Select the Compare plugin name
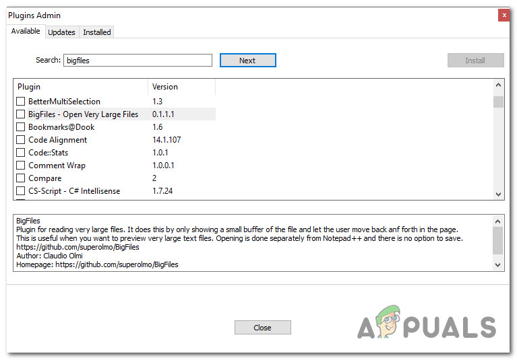 [x=45, y=178]
